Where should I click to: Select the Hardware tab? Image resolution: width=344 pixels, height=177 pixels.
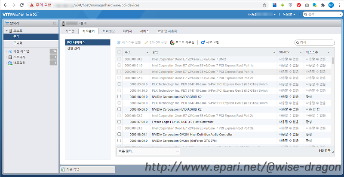coord(89,31)
